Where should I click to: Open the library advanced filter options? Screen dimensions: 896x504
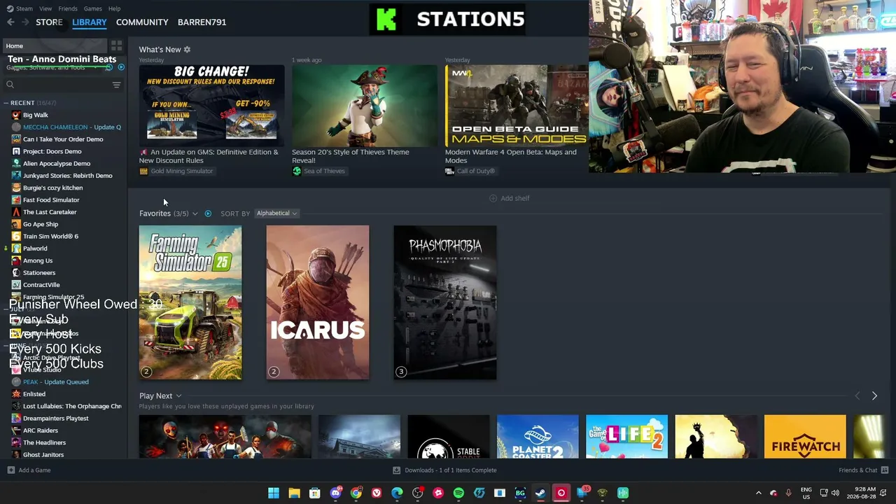[x=116, y=85]
